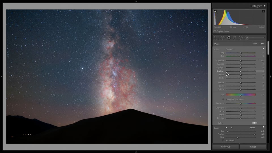Viewport: 272px width, 153px height.
Task: Click the brush Size slider handle
Action: (228, 131)
